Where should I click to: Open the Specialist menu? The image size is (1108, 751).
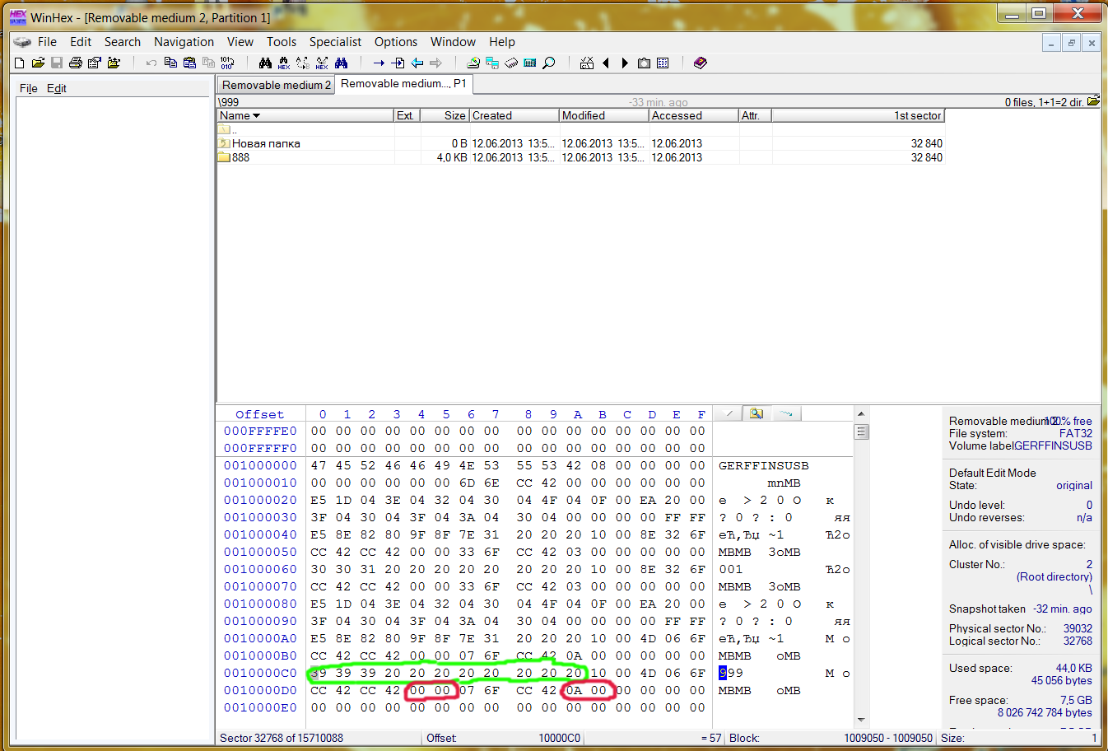[x=335, y=42]
